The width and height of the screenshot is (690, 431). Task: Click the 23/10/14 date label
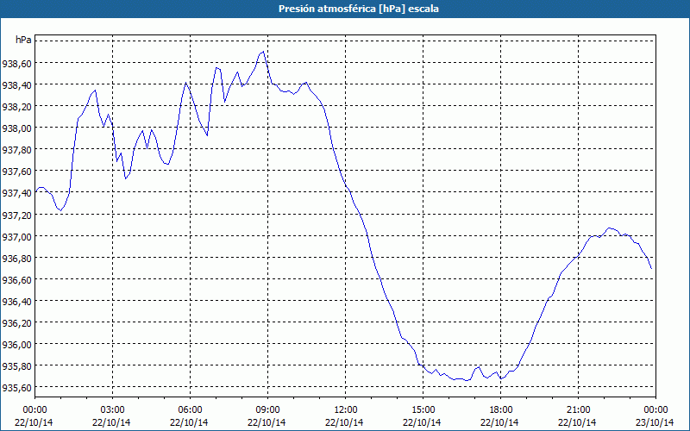[x=655, y=422]
